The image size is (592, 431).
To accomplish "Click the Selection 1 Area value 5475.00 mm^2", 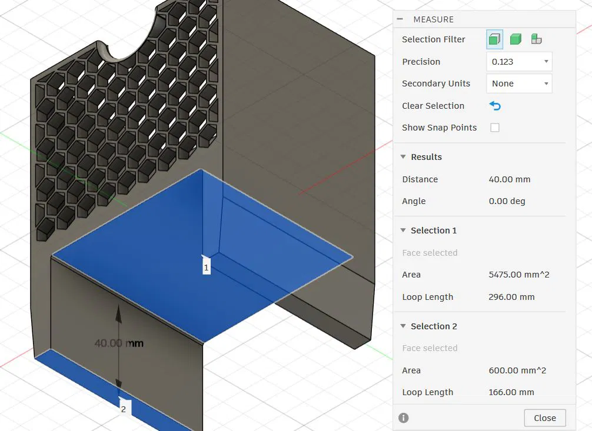I will click(519, 275).
